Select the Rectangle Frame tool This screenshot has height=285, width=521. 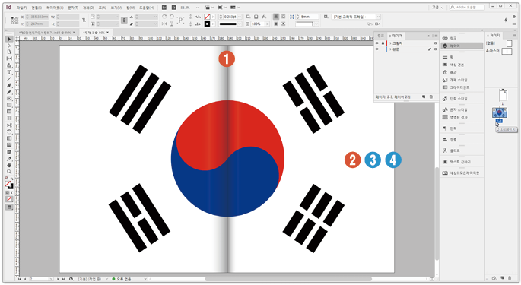pyautogui.click(x=9, y=99)
